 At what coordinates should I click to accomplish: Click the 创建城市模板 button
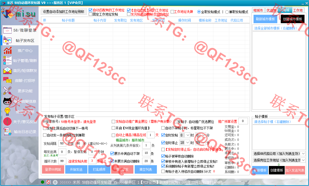tap(292, 19)
